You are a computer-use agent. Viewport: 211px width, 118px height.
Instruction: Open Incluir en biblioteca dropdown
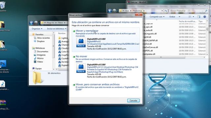click(57, 29)
